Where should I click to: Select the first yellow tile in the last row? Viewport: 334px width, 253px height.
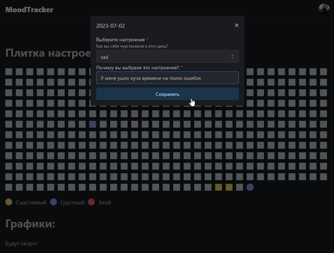coord(219,187)
